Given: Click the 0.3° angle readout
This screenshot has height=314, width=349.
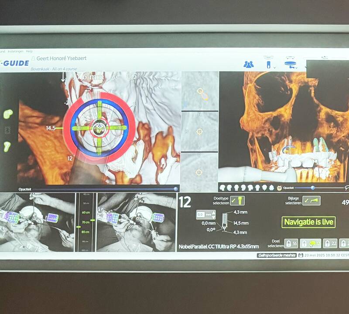Looking at the screenshot, I should pos(133,77).
